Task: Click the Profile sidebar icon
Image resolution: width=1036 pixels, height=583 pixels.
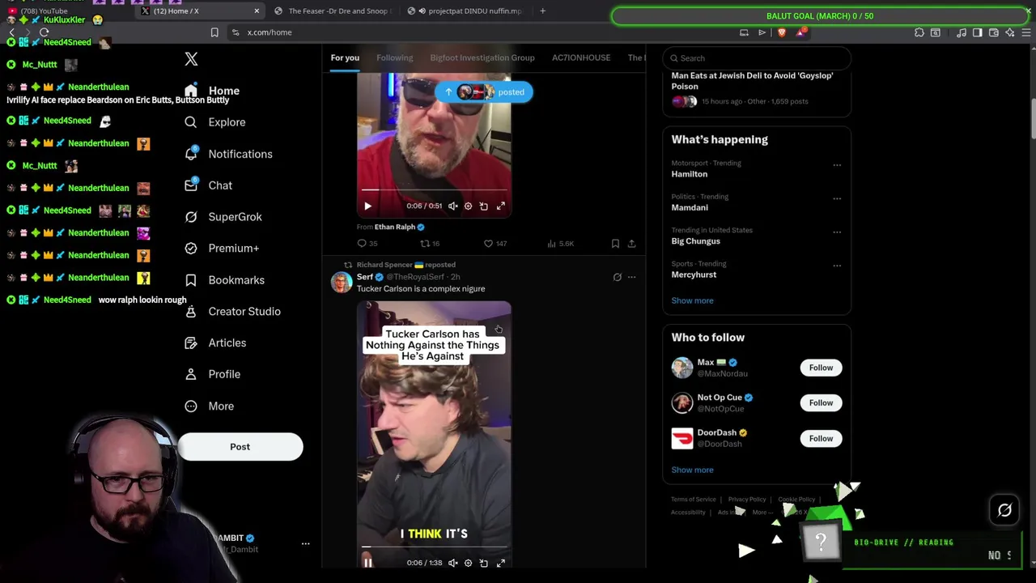Action: [191, 374]
